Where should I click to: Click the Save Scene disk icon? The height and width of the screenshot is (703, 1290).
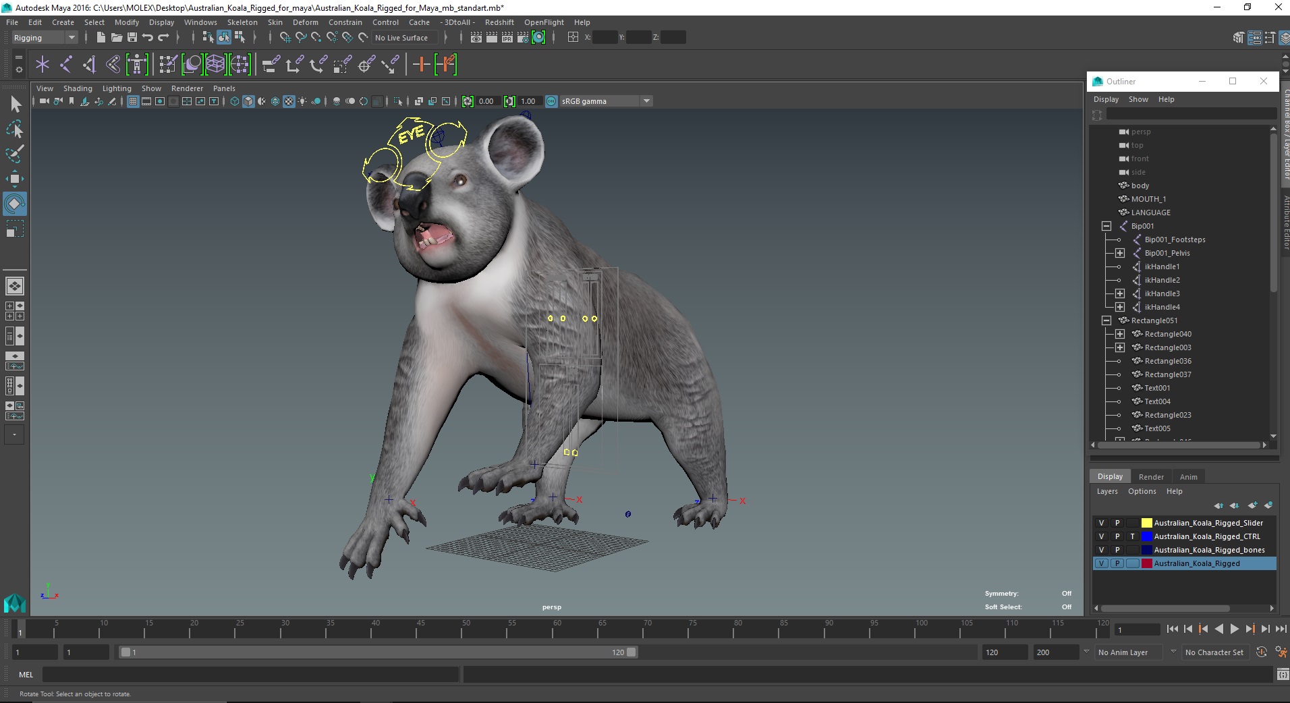[132, 38]
